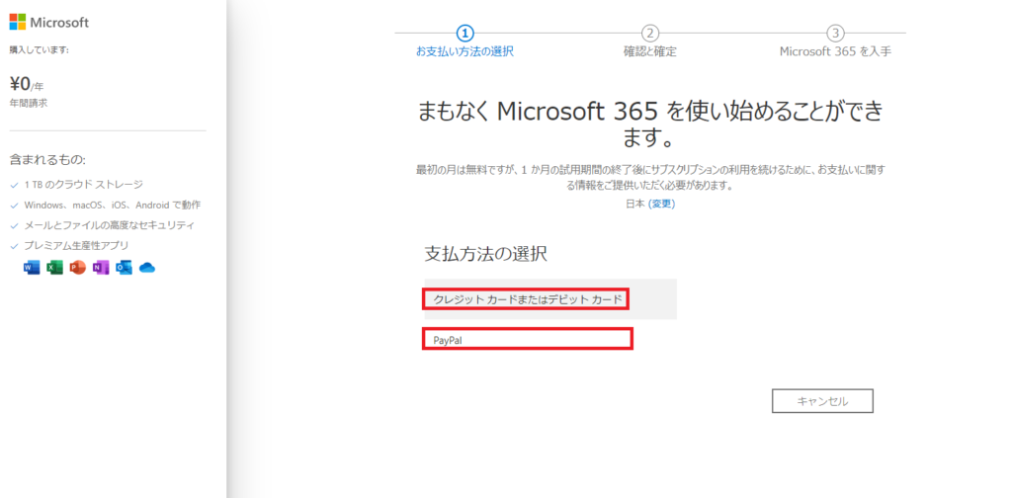The width and height of the screenshot is (1012, 498).
Task: Click step 2 確認と確定
Action: point(650,42)
